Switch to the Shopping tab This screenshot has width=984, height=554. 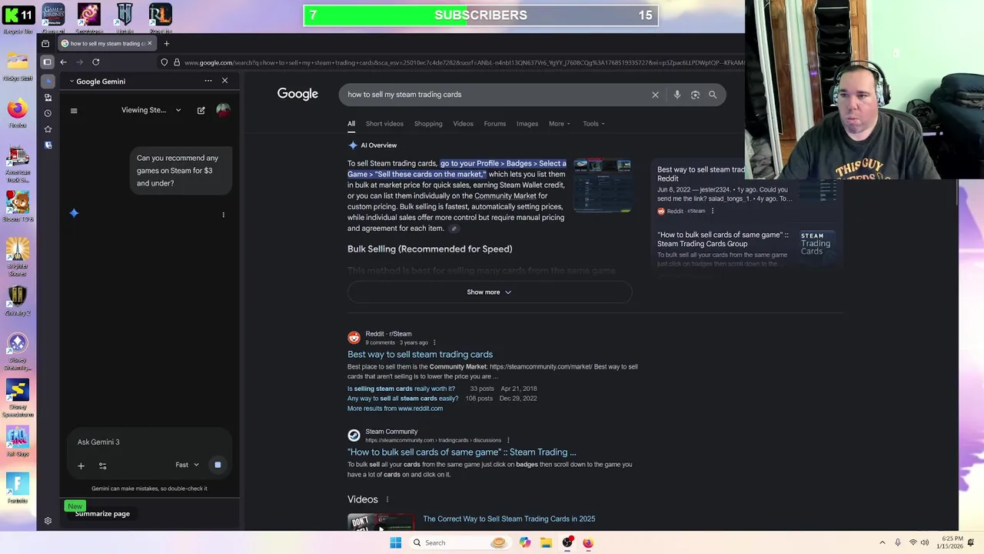click(428, 123)
